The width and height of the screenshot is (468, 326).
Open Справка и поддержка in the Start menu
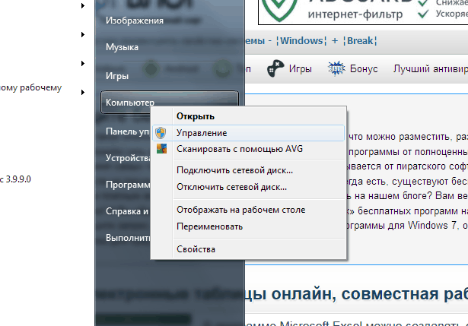pos(127,211)
